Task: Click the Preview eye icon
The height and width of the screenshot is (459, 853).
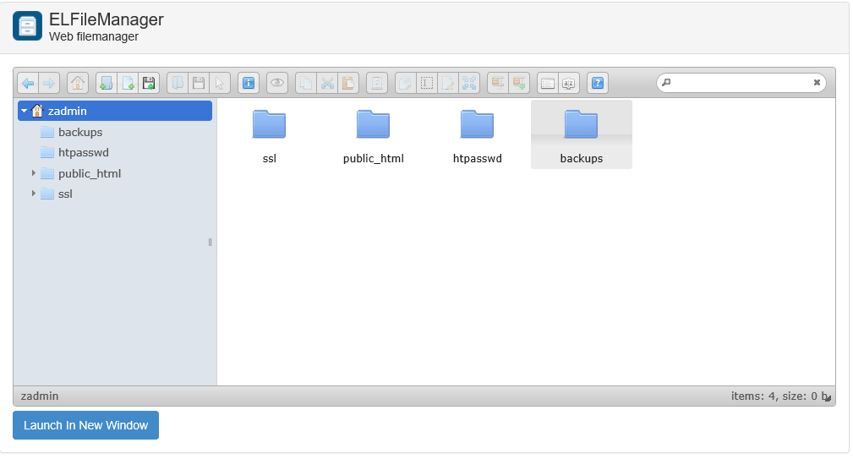Action: click(x=277, y=83)
